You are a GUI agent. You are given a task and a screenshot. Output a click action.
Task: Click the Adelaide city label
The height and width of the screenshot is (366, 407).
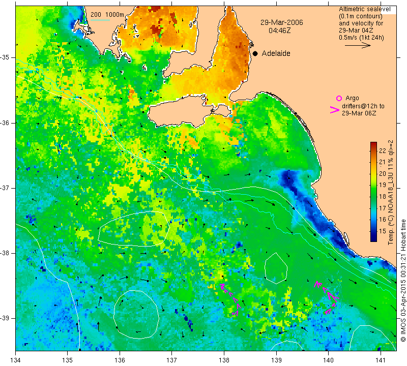click(x=276, y=53)
